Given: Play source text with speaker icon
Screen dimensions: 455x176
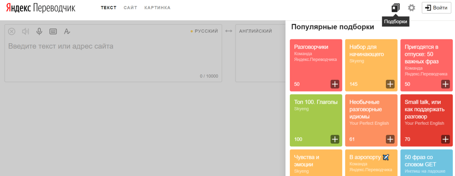Looking at the screenshot, I should tap(26, 31).
